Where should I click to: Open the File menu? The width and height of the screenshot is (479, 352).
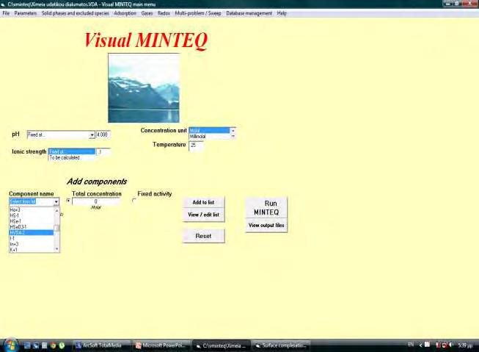tap(6, 13)
